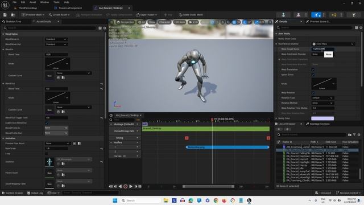The width and height of the screenshot is (364, 205).
Task: Collapse the Blend Out section
Action: click(x=3, y=84)
